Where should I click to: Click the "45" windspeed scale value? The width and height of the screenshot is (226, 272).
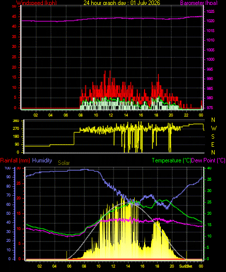pyautogui.click(x=14, y=17)
